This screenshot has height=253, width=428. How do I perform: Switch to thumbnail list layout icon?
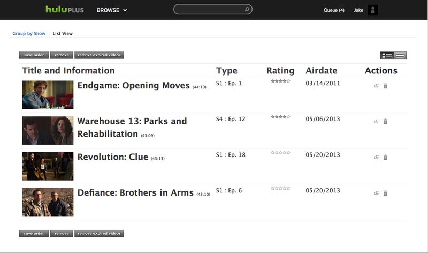point(387,56)
